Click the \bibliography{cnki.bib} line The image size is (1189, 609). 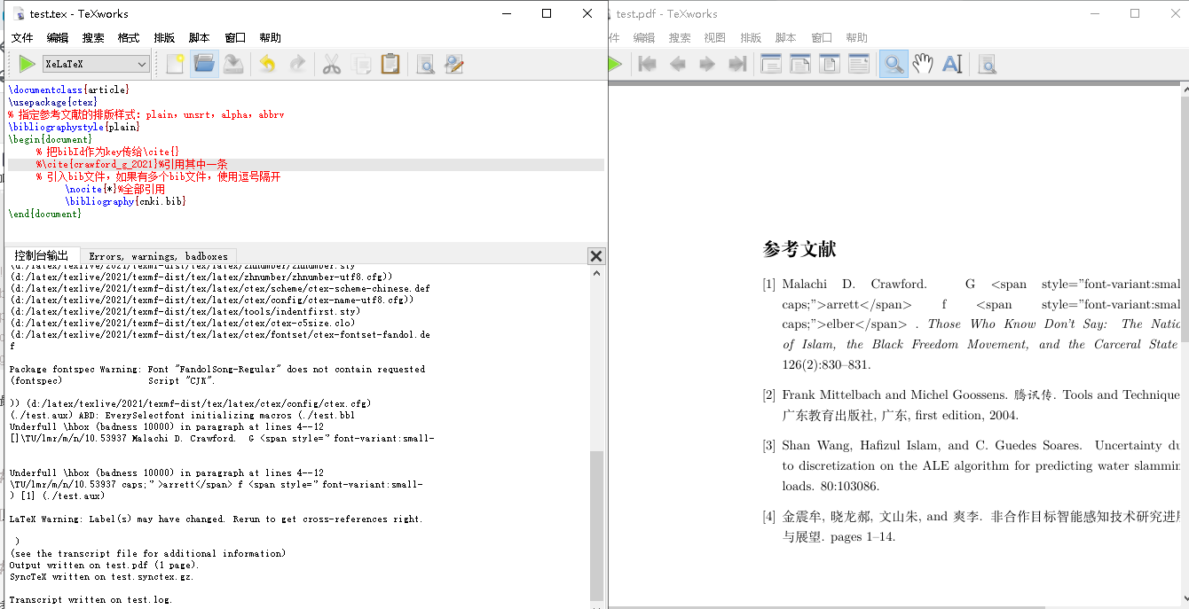(x=126, y=201)
